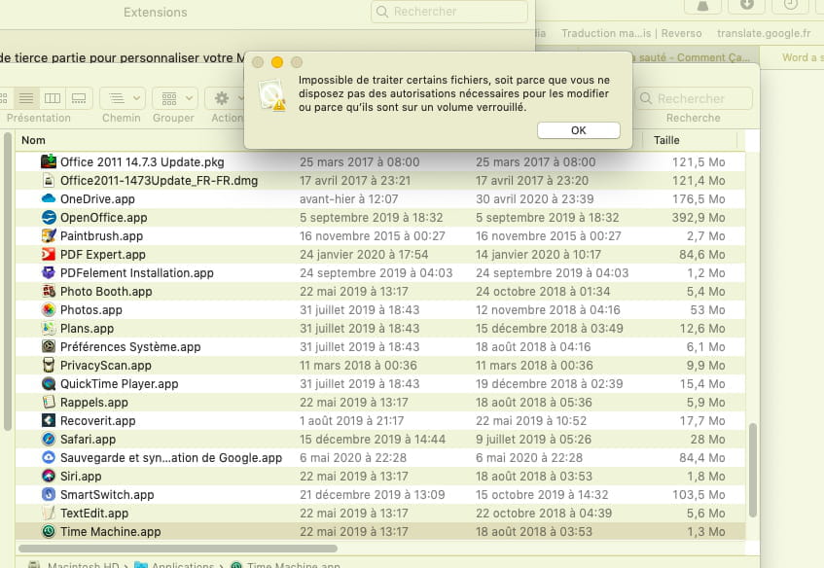Click the date '19 décembre 2018 à 02:39'

coord(549,384)
